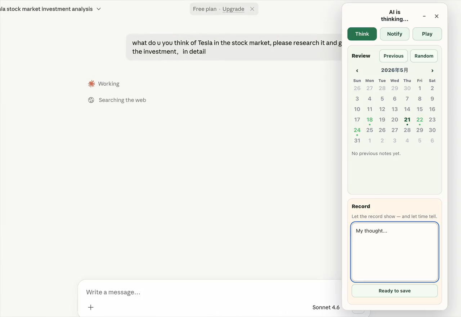Click the 2026年5月 month label
The height and width of the screenshot is (317, 461).
[x=395, y=70]
